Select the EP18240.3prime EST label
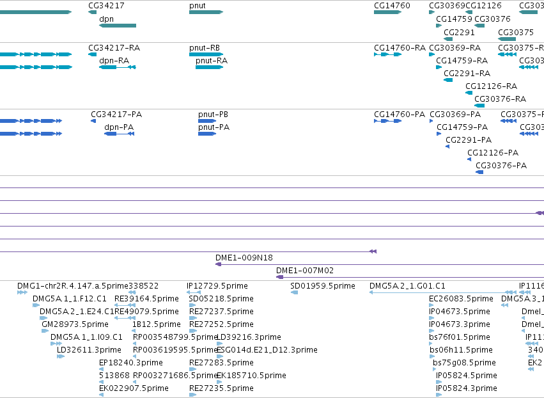The width and height of the screenshot is (544, 398). coord(131,363)
